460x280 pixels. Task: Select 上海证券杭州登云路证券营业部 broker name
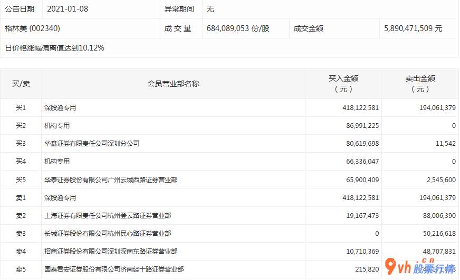pos(108,216)
